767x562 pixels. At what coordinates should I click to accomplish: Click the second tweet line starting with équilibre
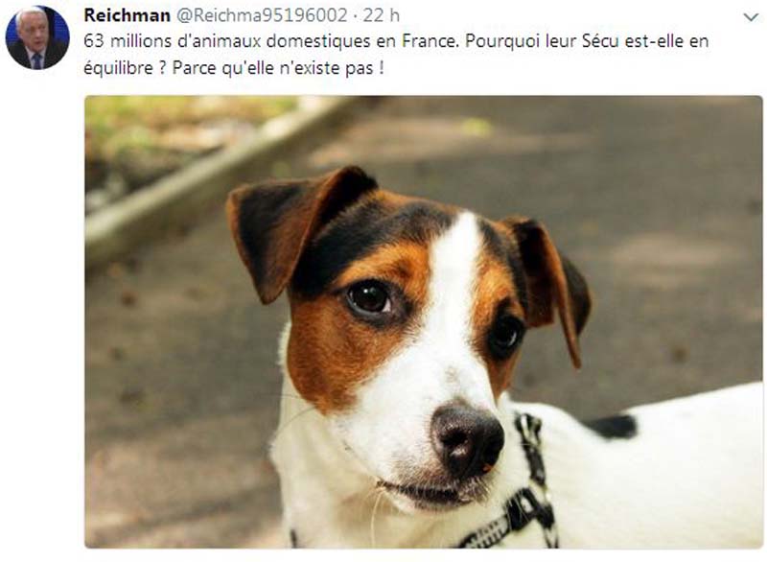click(x=234, y=68)
